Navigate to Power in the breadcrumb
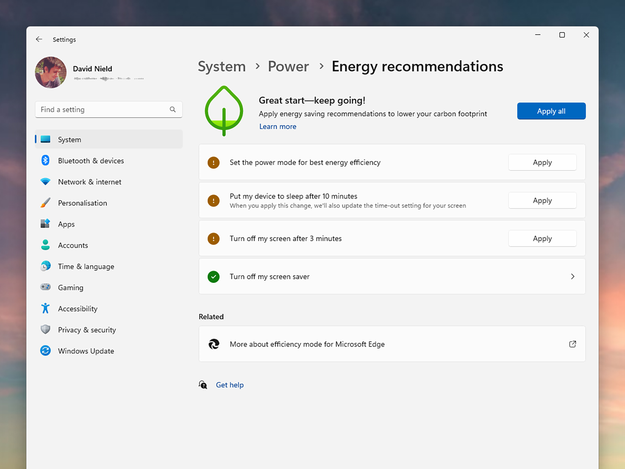The height and width of the screenshot is (469, 625). [288, 66]
